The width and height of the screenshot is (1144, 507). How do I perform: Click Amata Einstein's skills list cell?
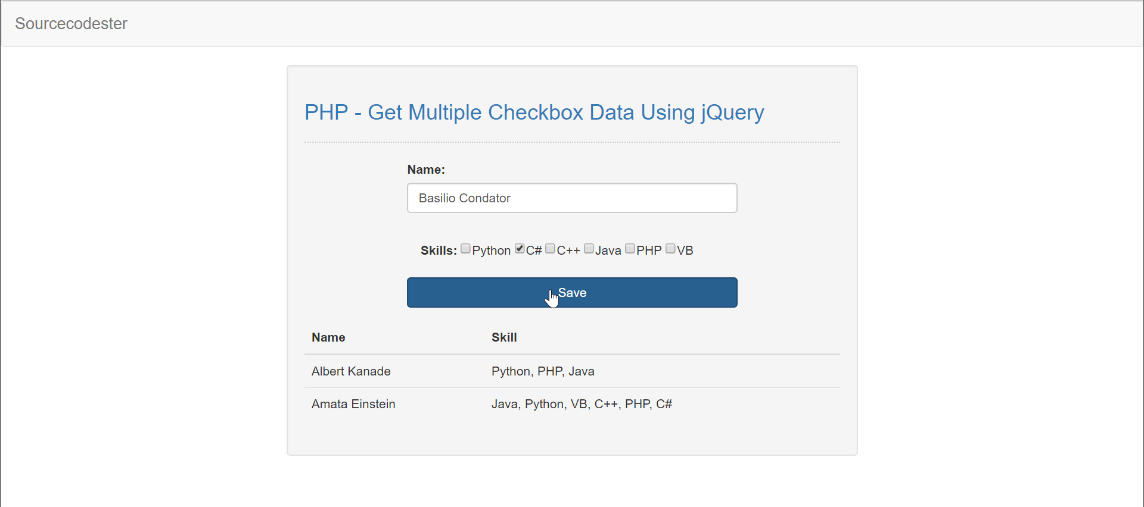click(x=582, y=404)
